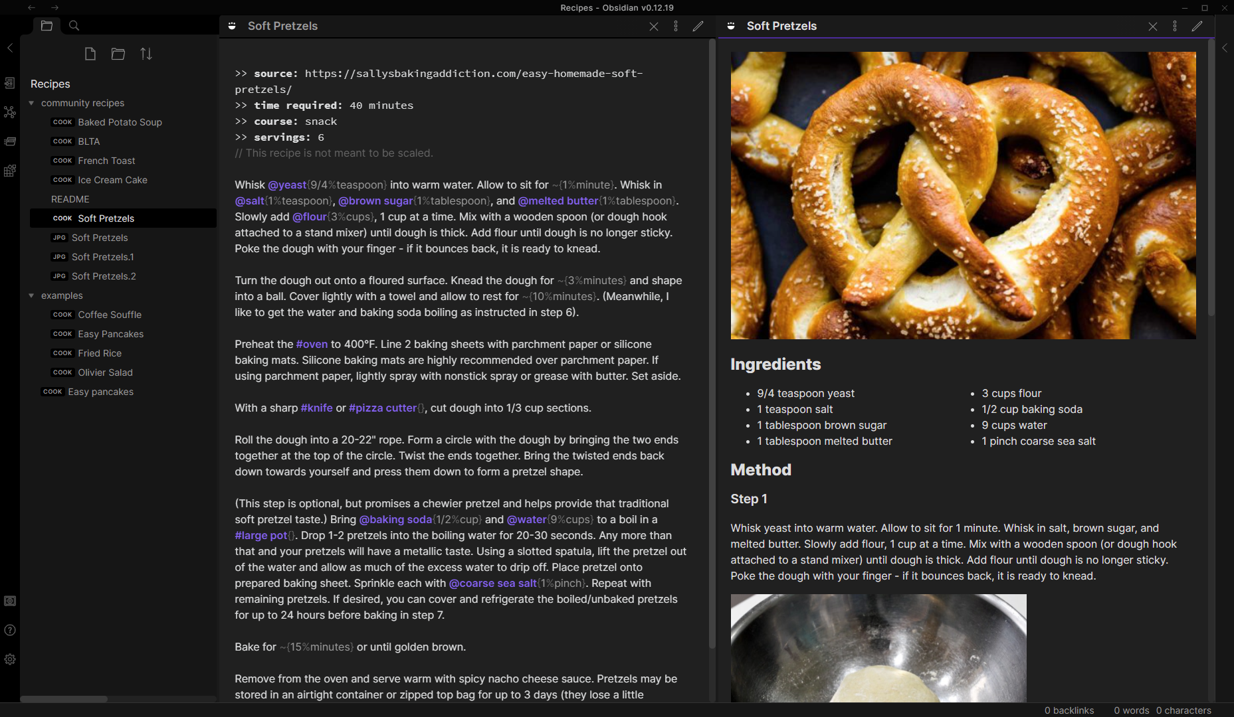
Task: Click the @yeast ingredient tag
Action: [x=287, y=185]
